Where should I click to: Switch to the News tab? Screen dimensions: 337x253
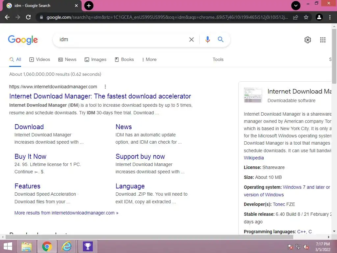pyautogui.click(x=67, y=60)
